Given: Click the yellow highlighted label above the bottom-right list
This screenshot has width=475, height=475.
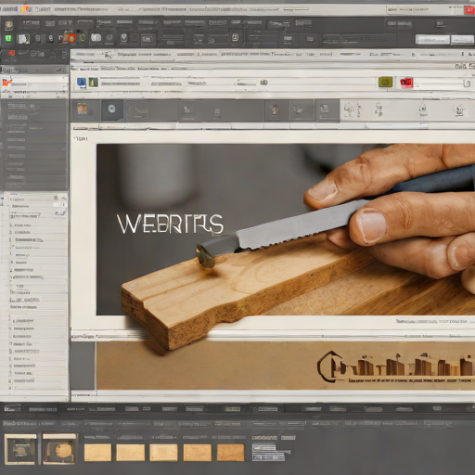Looking at the screenshot, I should pyautogui.click(x=264, y=438).
